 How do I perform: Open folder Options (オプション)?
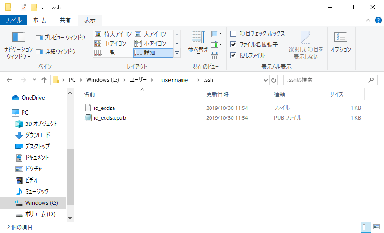click(x=340, y=41)
